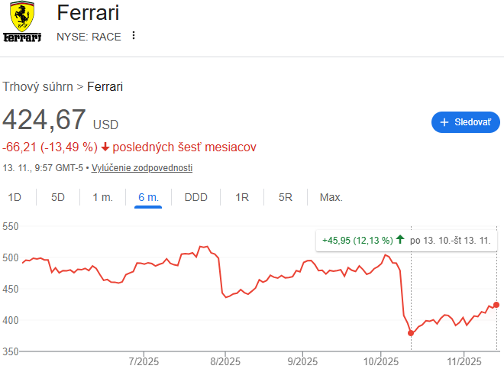
Task: Click the chart low point marker in October
Action: tap(411, 333)
